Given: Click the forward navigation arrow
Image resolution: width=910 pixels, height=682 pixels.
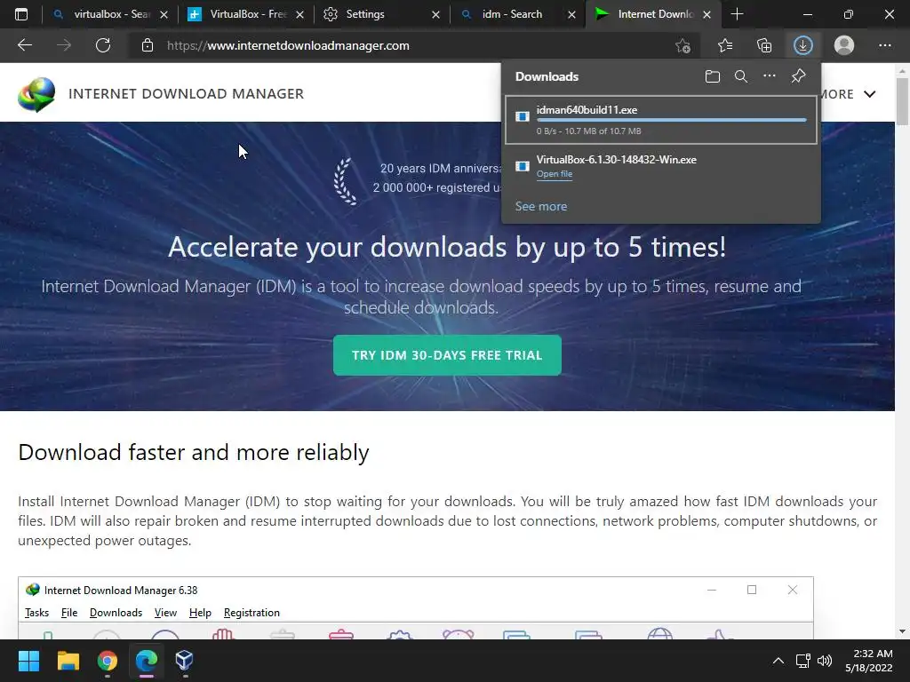Looking at the screenshot, I should pyautogui.click(x=64, y=45).
